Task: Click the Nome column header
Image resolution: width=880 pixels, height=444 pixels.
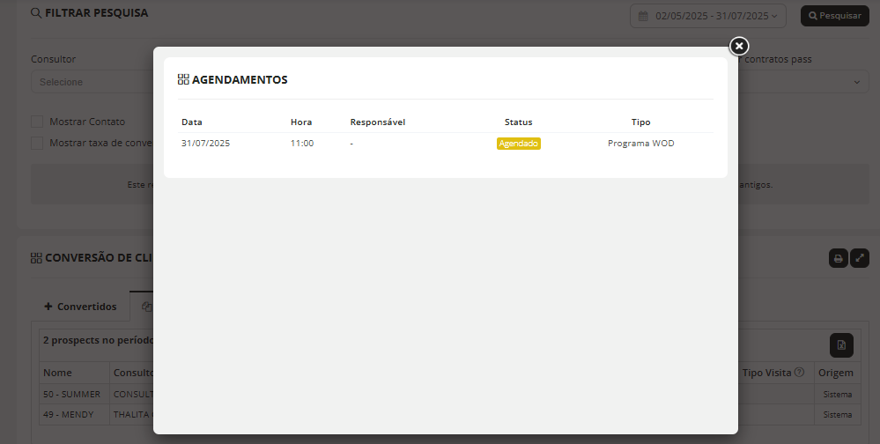Action: pos(57,373)
